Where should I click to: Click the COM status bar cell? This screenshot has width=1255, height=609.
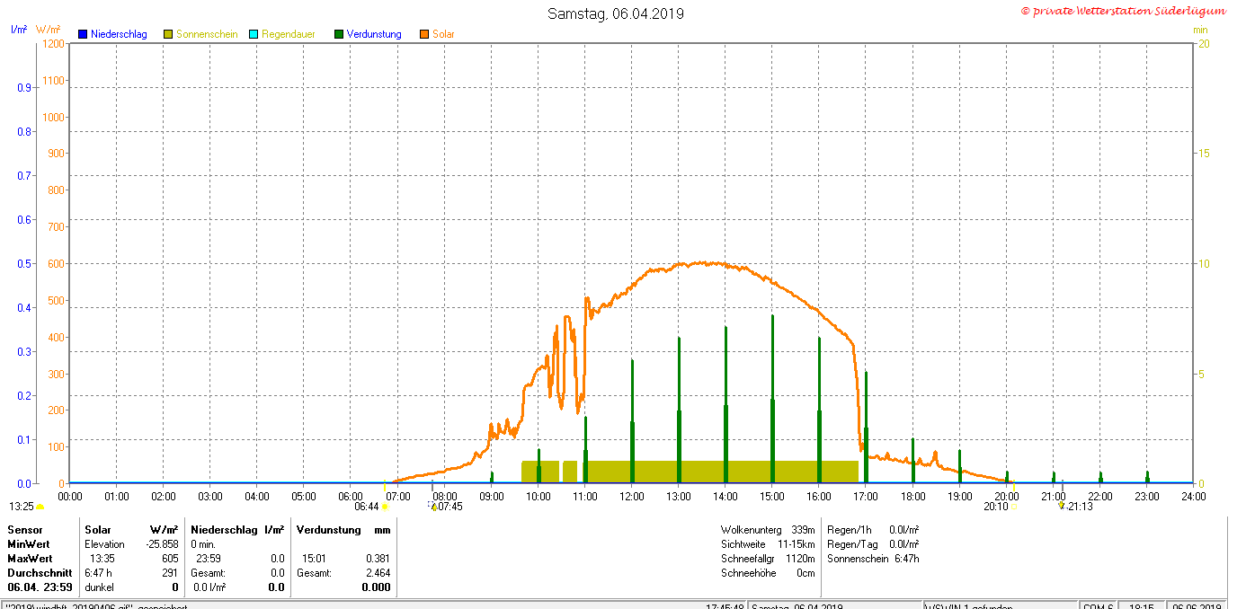1096,606
